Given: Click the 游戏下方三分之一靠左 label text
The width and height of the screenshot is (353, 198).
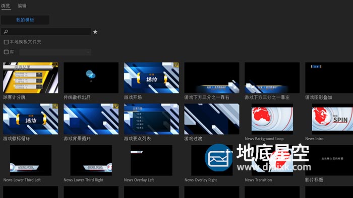Looking at the screenshot, I should (267, 97).
